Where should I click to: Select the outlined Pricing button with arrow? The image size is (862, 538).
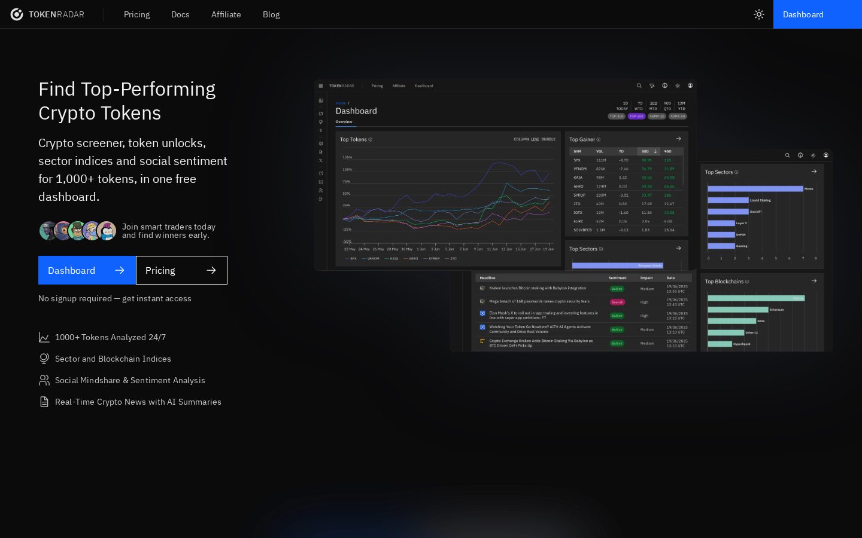(x=181, y=270)
